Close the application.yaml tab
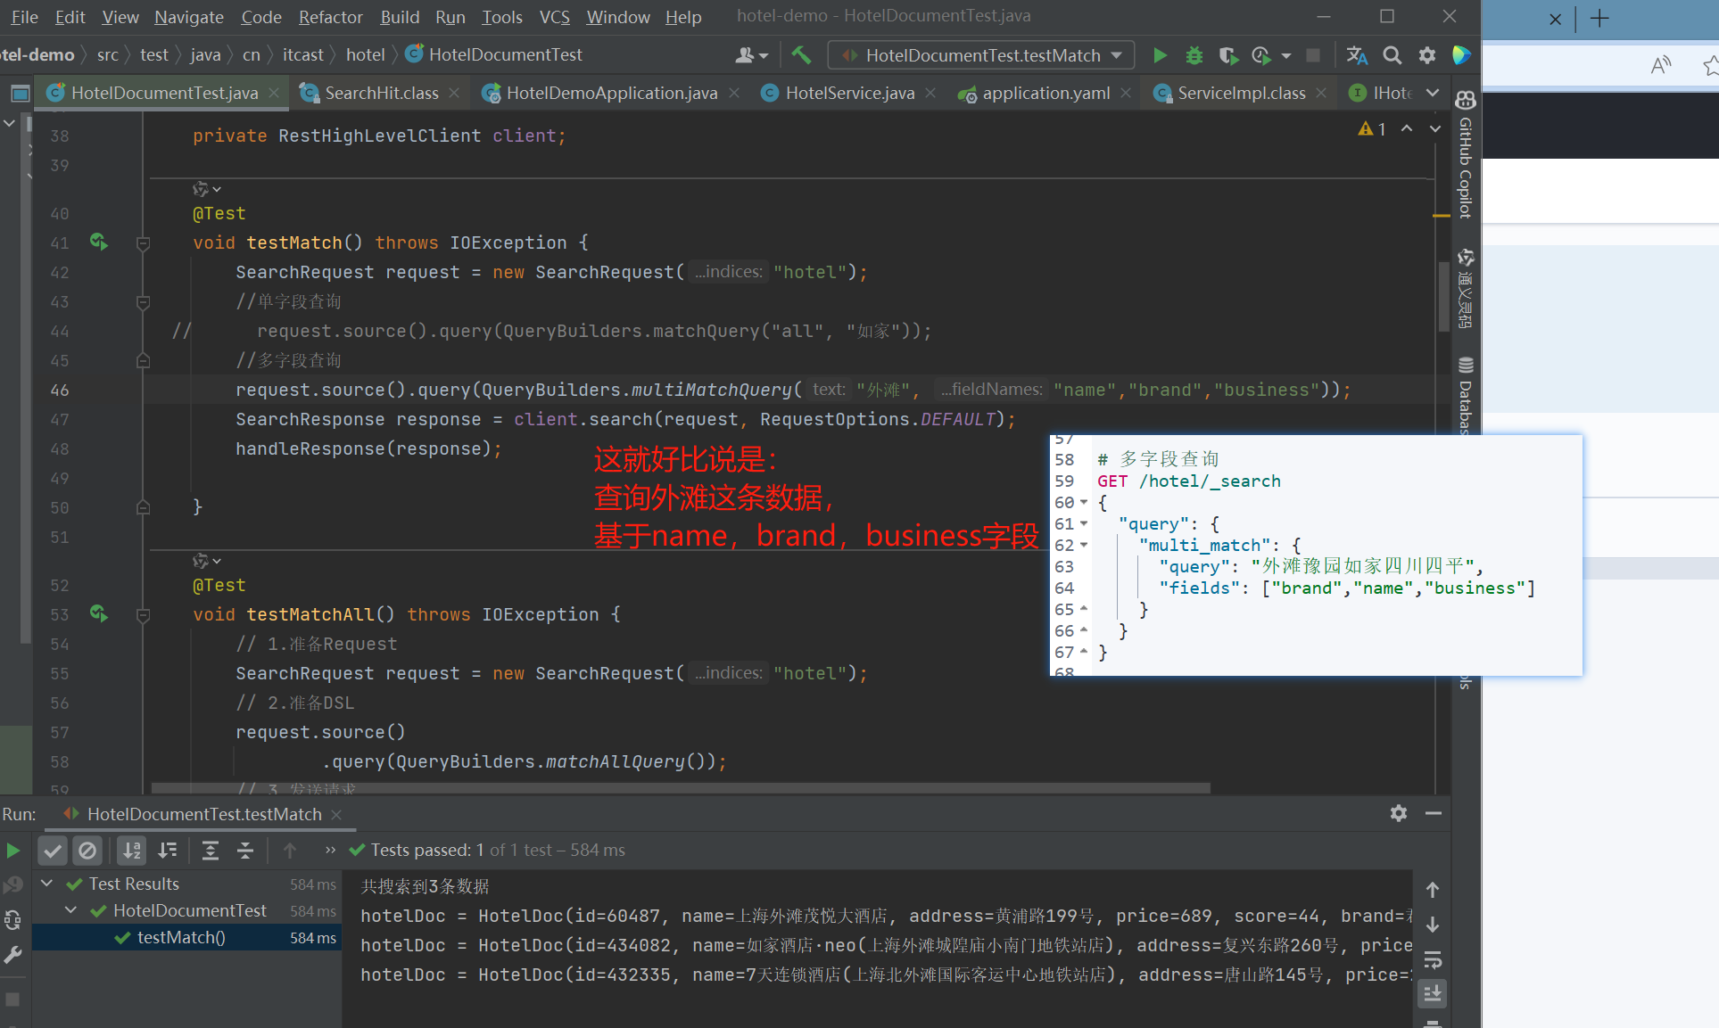Image resolution: width=1719 pixels, height=1028 pixels. 1126,93
